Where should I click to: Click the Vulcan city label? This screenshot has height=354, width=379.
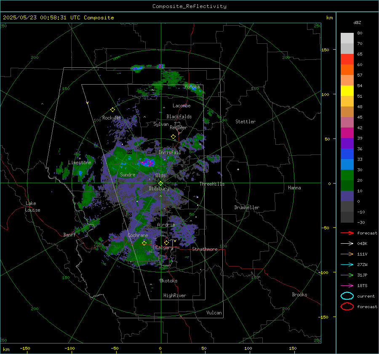214,313
